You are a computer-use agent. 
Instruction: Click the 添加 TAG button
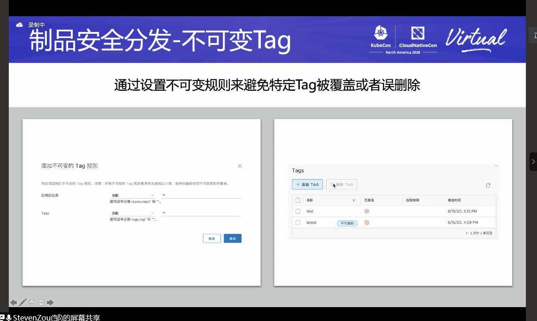[307, 184]
